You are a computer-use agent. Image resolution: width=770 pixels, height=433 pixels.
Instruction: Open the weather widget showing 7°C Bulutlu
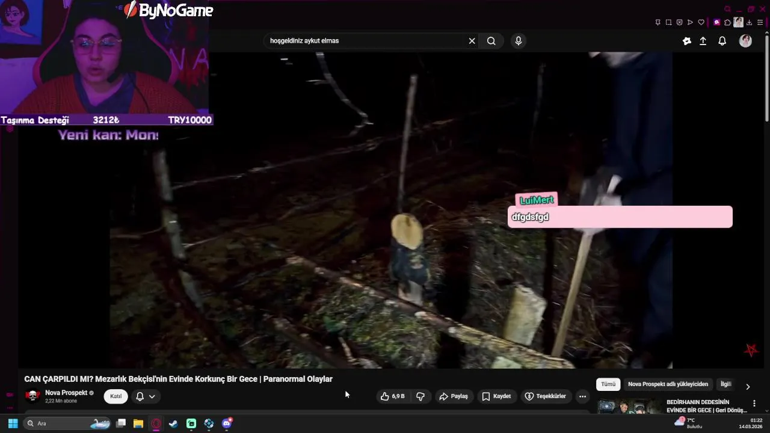pyautogui.click(x=689, y=423)
